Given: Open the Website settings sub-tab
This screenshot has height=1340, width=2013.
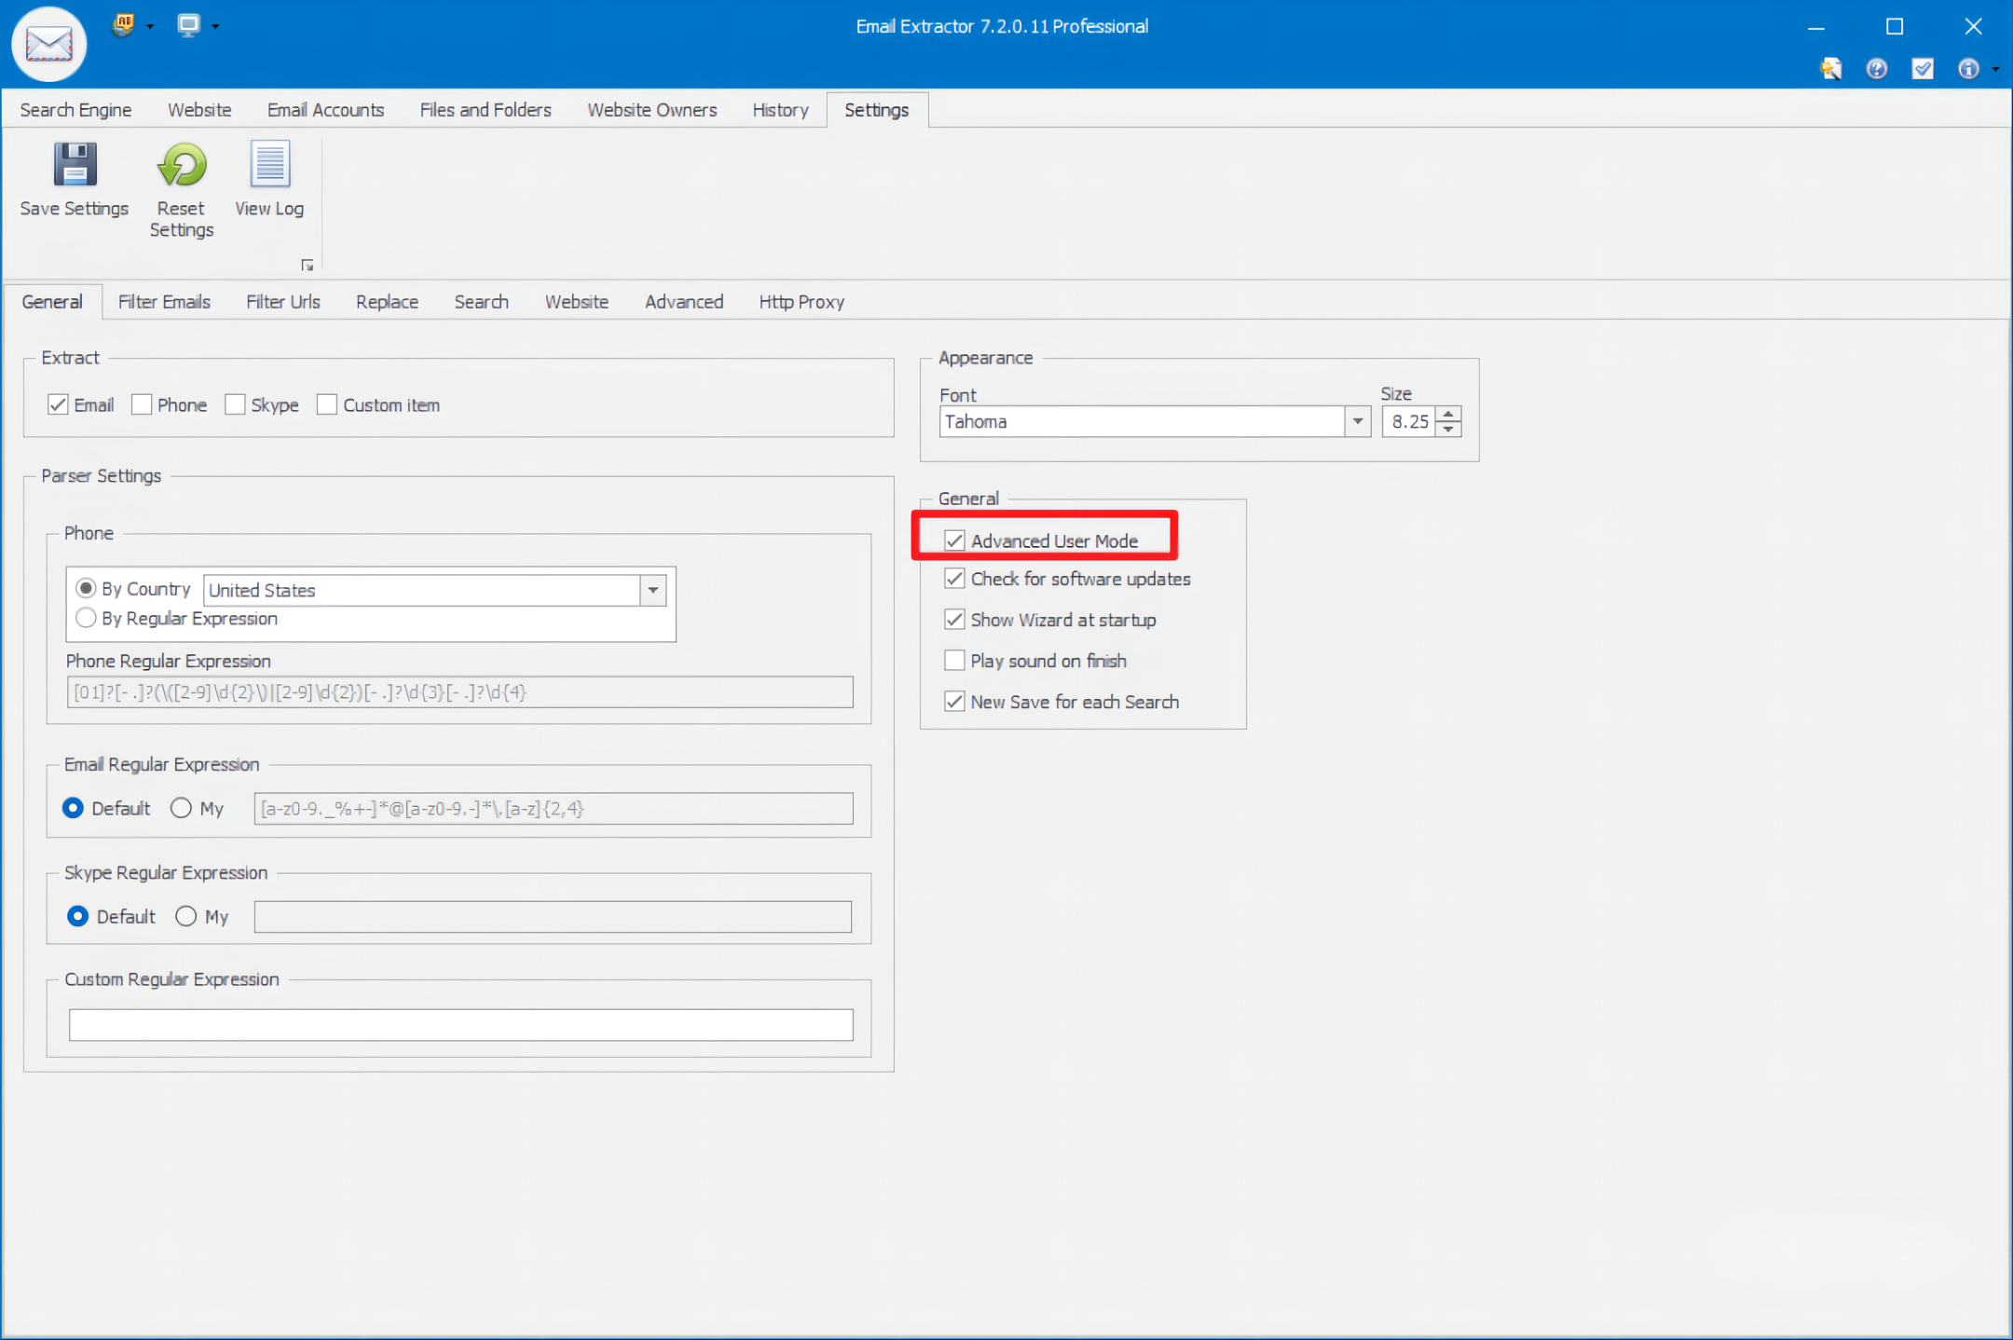Looking at the screenshot, I should click(577, 302).
